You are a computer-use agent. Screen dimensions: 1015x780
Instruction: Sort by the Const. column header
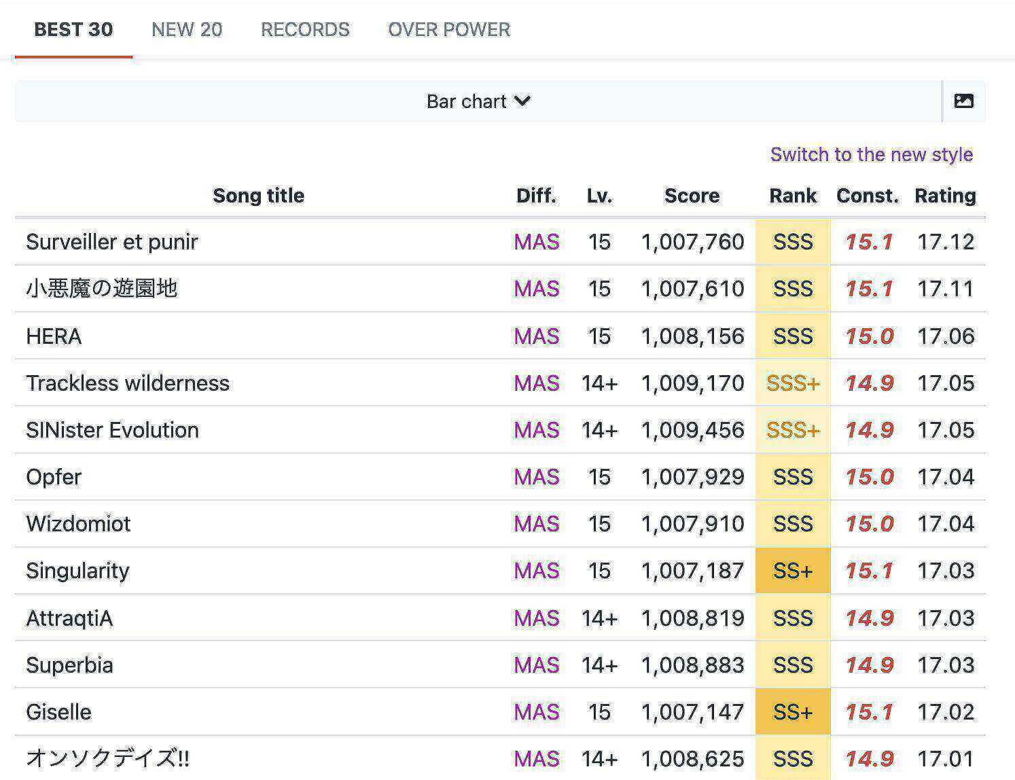tap(868, 196)
